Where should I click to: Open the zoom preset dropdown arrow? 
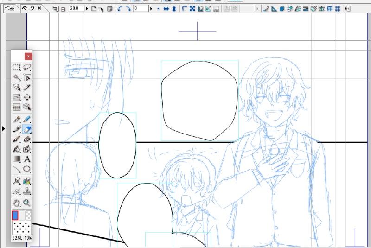[x=87, y=9]
